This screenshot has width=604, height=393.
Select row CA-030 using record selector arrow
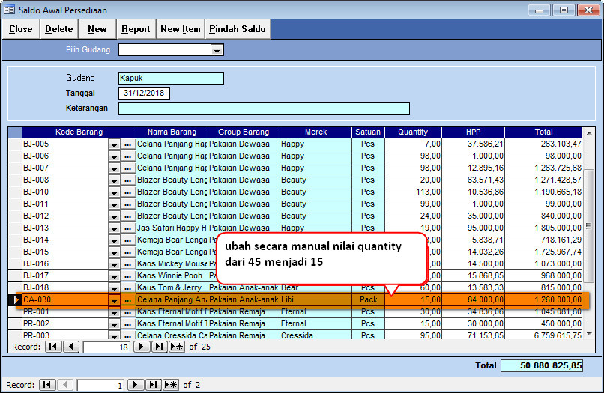click(14, 299)
